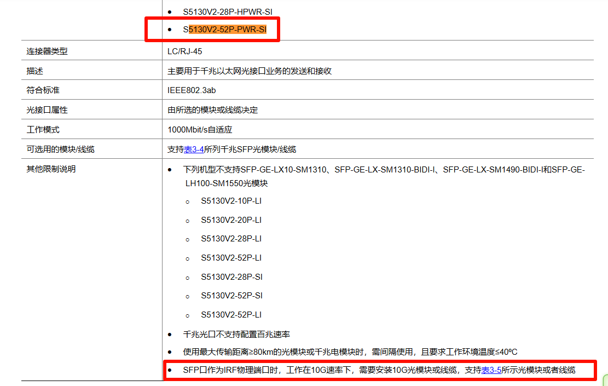This screenshot has height=386, width=608.
Task: Open the 表3-4 link
Action: coord(194,149)
